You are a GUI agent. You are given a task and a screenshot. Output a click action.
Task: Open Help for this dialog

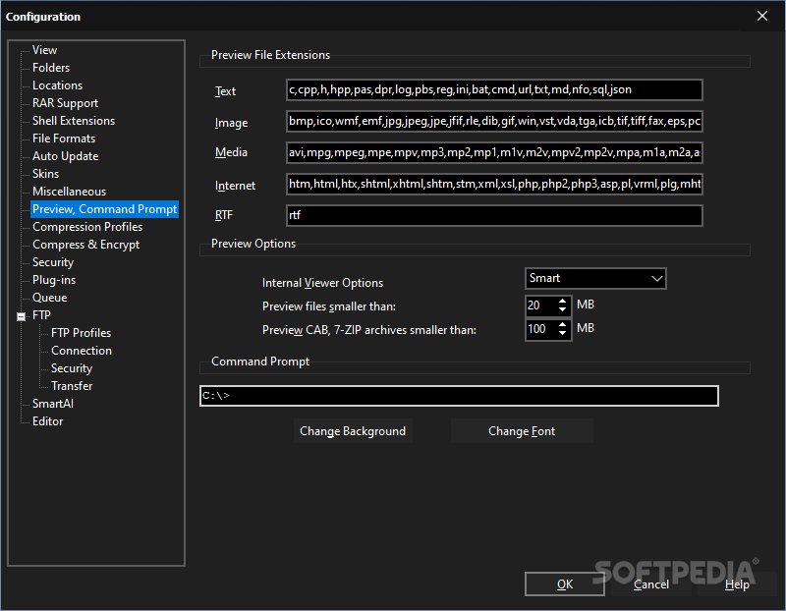(x=737, y=584)
